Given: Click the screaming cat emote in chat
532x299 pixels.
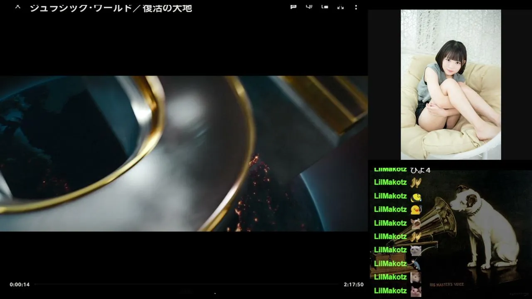Looking at the screenshot, I should point(416,223).
